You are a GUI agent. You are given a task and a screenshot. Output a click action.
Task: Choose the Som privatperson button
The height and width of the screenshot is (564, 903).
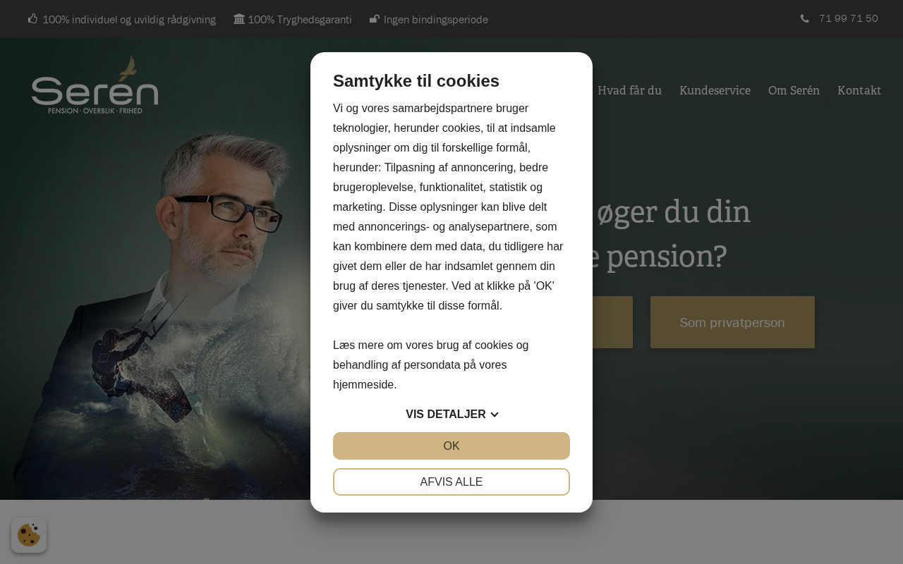coord(732,322)
